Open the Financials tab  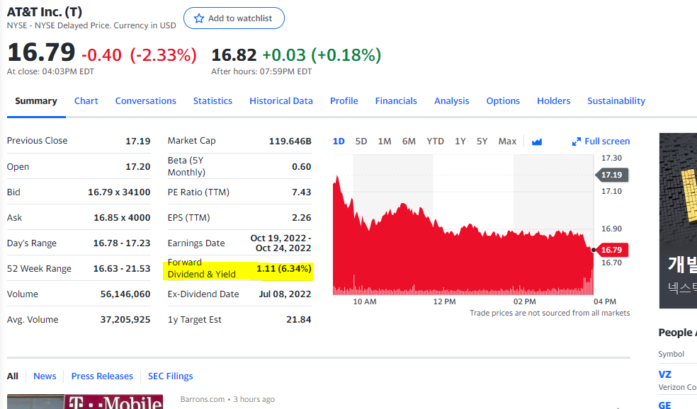click(396, 100)
